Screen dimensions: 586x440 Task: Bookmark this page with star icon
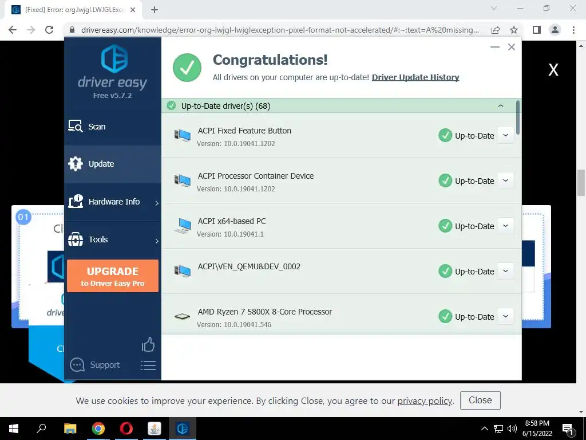[x=514, y=30]
